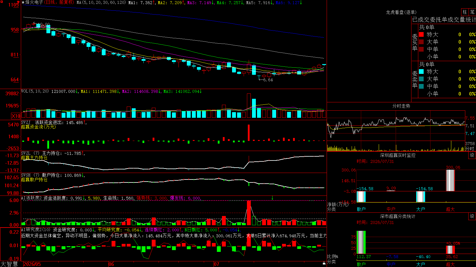
Task: Click the 超赢资金流(万元) label
Action: tap(38, 127)
